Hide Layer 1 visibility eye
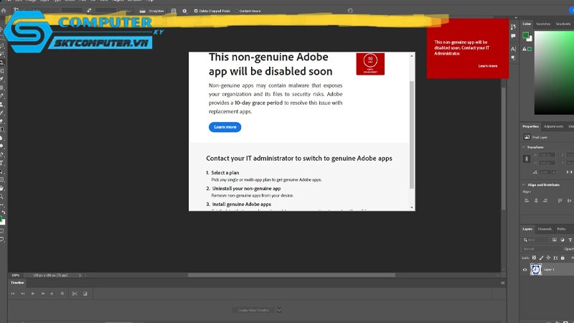Screen dimensions: 574x323 524,270
